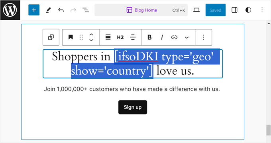Click the 'love us.' heading text

point(175,71)
